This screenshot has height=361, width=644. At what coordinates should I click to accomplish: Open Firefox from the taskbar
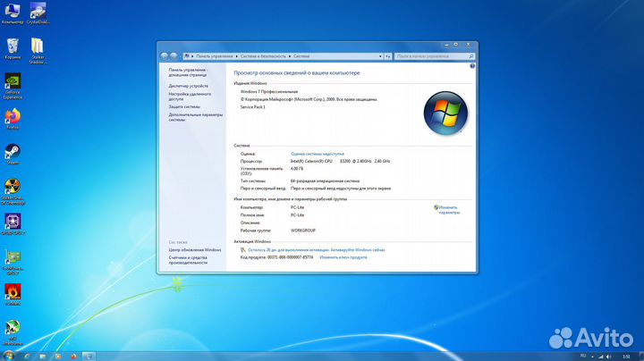pyautogui.click(x=73, y=356)
